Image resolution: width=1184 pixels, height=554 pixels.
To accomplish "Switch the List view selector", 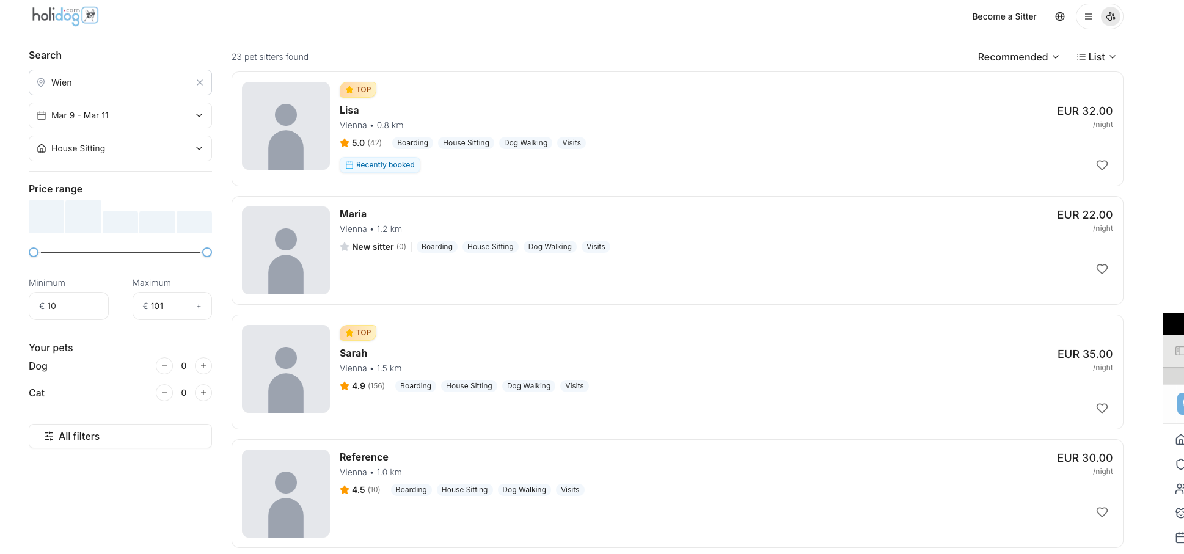I will click(x=1096, y=57).
